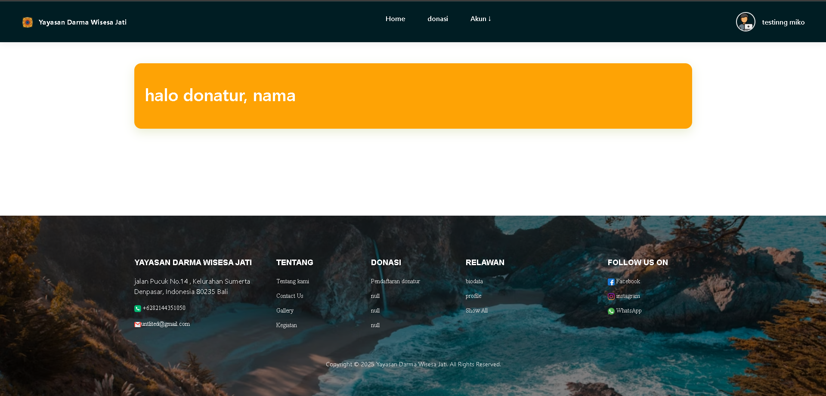This screenshot has height=396, width=826.
Task: Click the WhatsApp icon in the footer
Action: click(611, 311)
